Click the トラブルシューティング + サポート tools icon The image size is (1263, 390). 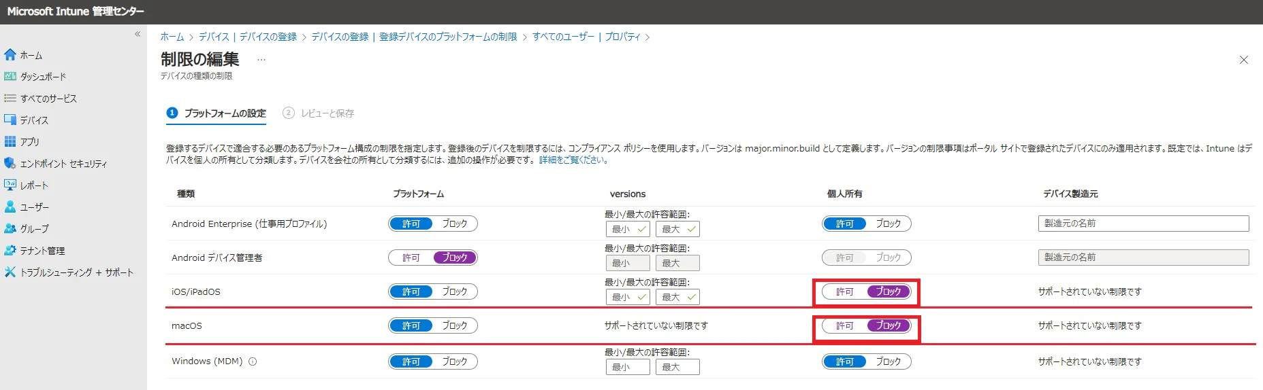pyautogui.click(x=10, y=272)
